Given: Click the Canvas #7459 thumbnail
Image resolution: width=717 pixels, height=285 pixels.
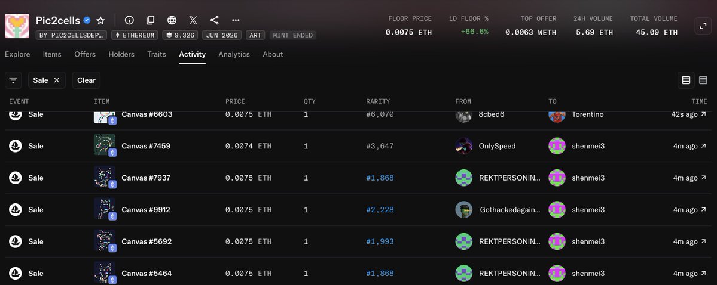Looking at the screenshot, I should [105, 145].
